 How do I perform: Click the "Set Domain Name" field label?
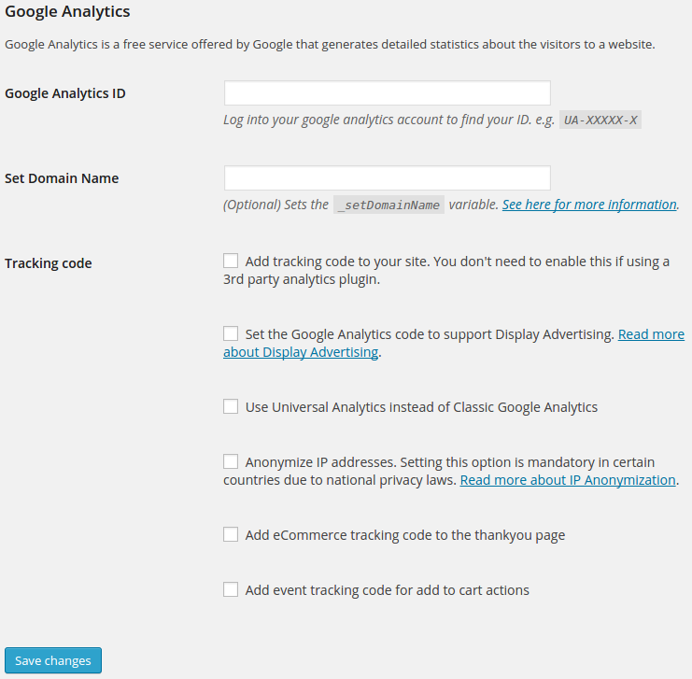click(62, 178)
